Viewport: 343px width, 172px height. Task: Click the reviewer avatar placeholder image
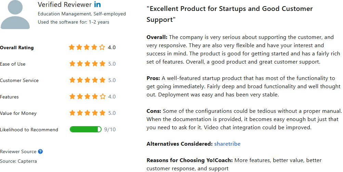coord(15,14)
